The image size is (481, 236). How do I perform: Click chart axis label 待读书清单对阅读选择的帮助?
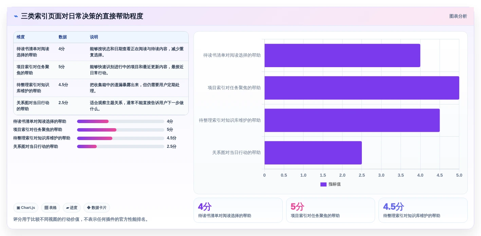coord(232,55)
